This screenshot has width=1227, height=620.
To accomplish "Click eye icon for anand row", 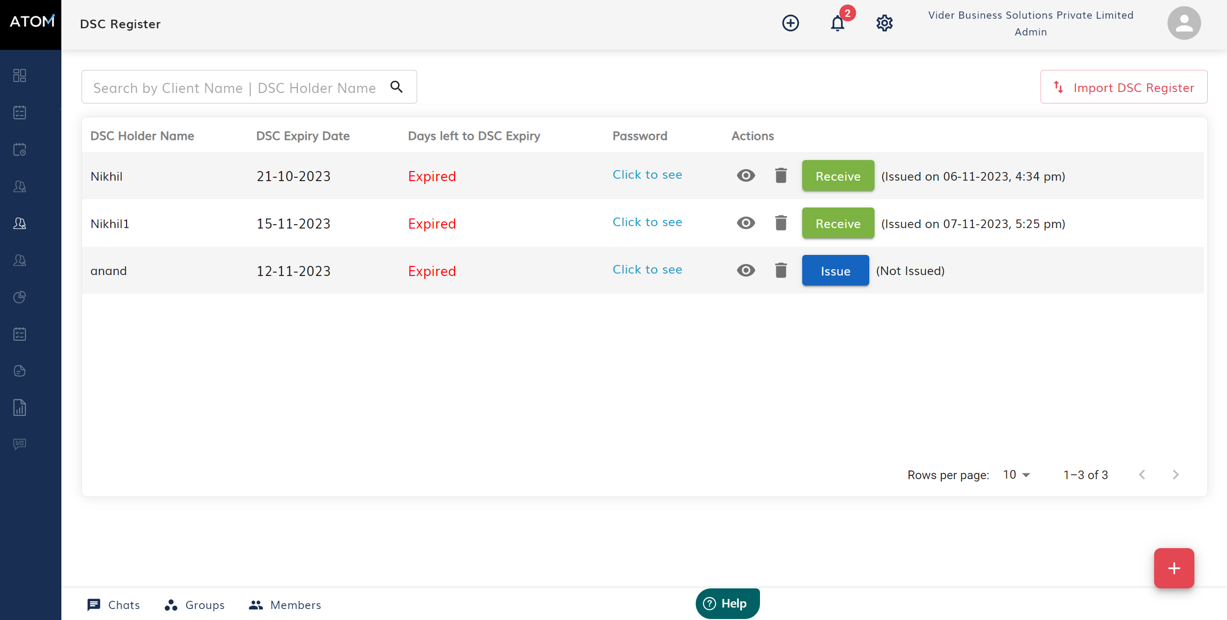I will coord(746,271).
